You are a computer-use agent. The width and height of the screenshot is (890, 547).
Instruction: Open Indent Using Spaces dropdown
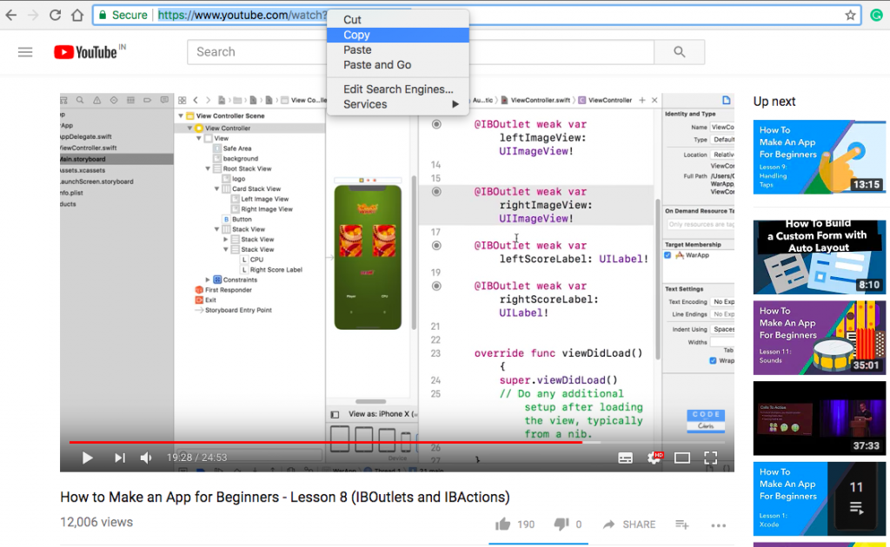[723, 329]
